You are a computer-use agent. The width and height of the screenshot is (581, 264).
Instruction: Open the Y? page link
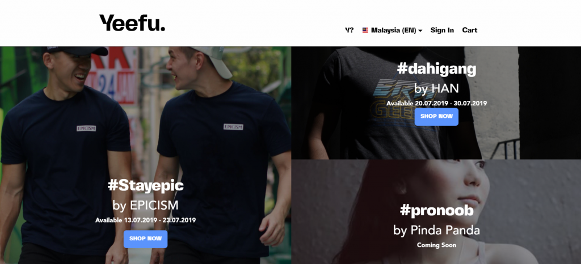pyautogui.click(x=349, y=31)
